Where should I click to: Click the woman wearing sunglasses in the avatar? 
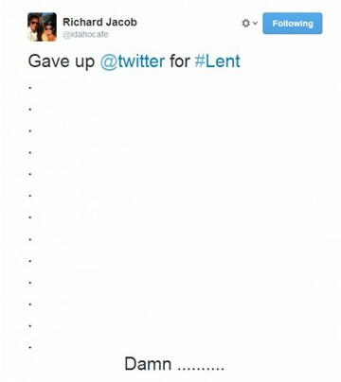(x=48, y=31)
